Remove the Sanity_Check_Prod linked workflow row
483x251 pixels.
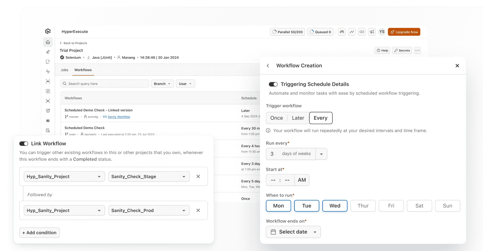pyautogui.click(x=198, y=210)
